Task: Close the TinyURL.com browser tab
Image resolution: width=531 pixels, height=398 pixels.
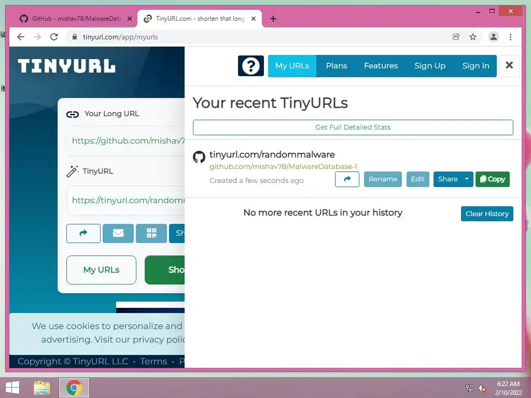Action: point(253,19)
